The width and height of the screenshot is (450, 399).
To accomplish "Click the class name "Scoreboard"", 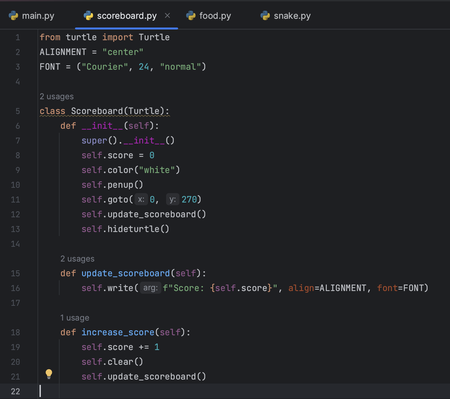I will (x=97, y=111).
